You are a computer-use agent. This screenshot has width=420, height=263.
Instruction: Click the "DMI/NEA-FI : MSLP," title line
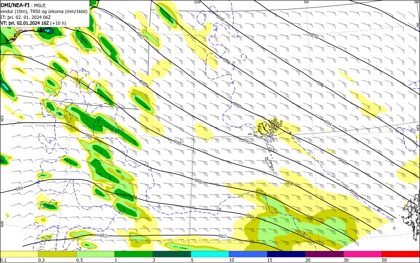click(x=23, y=5)
